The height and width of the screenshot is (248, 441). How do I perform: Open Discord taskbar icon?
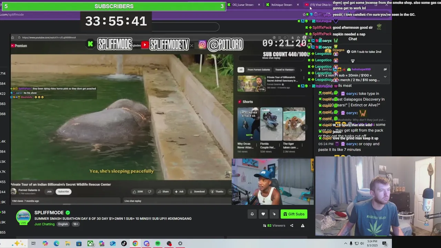[146, 244]
